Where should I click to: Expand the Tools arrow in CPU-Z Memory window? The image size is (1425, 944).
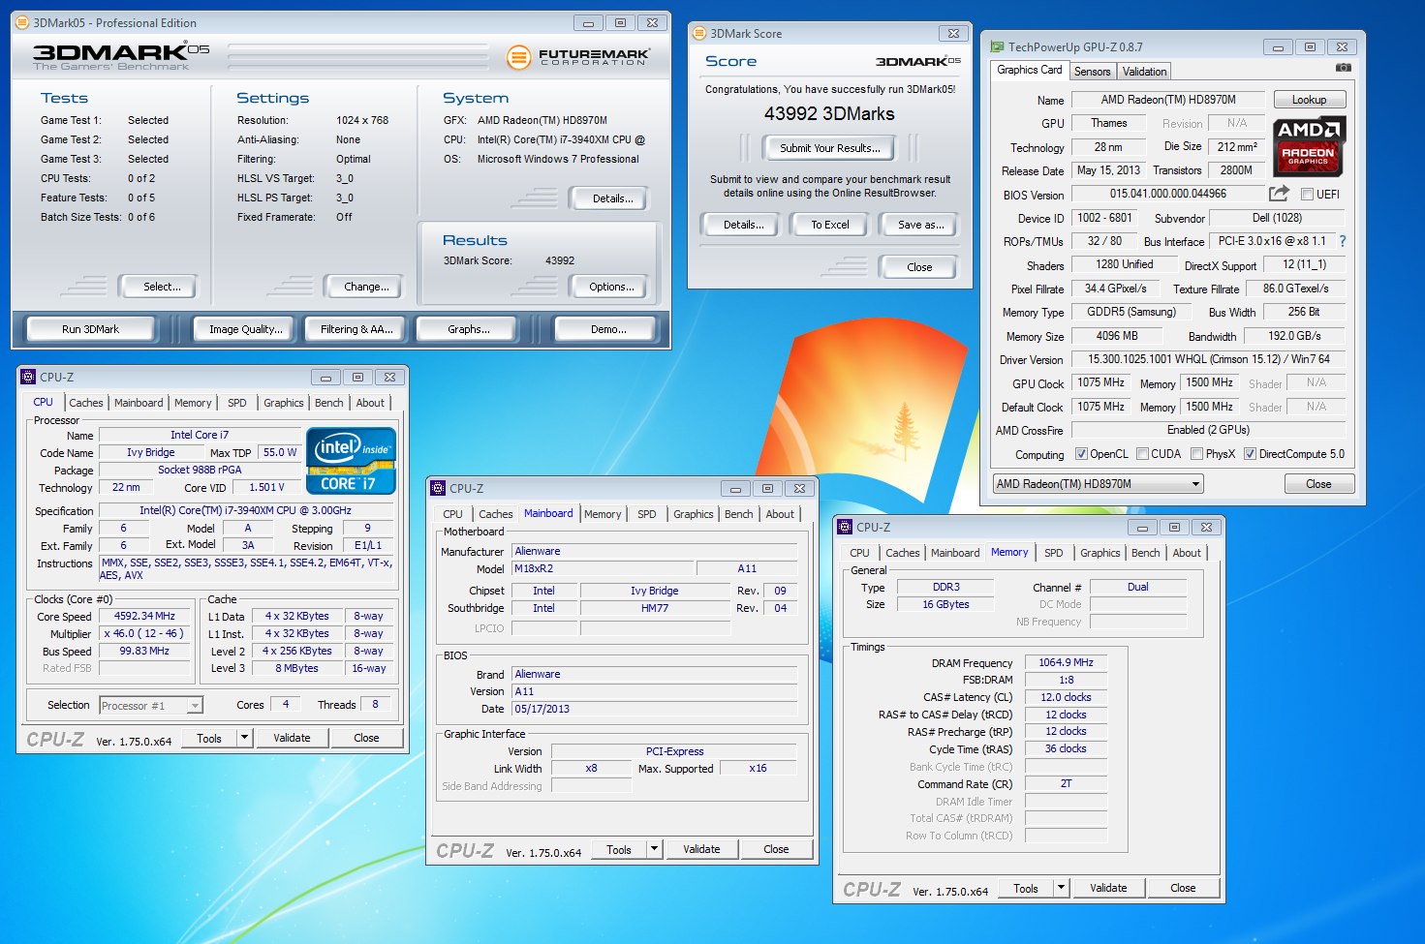coord(1061,888)
